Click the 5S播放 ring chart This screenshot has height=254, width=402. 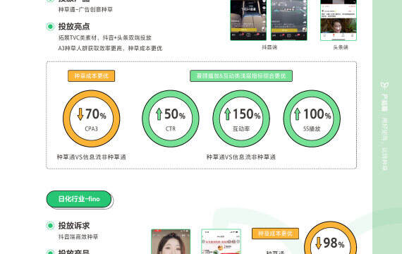click(x=312, y=119)
